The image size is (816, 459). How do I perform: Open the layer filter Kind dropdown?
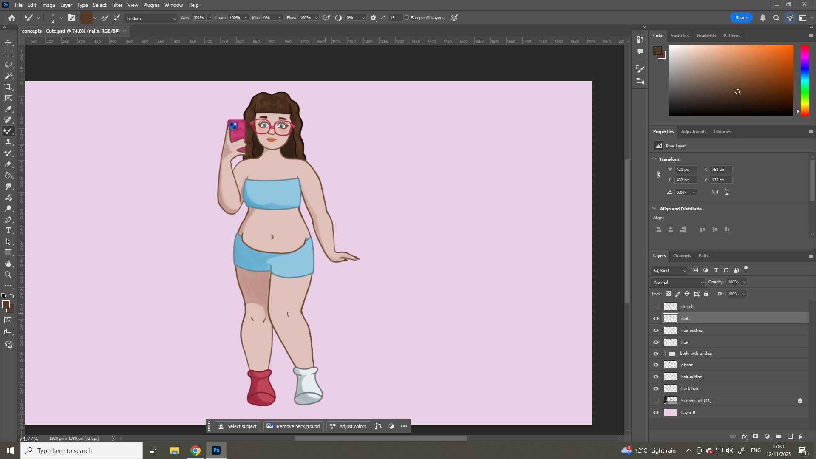670,271
